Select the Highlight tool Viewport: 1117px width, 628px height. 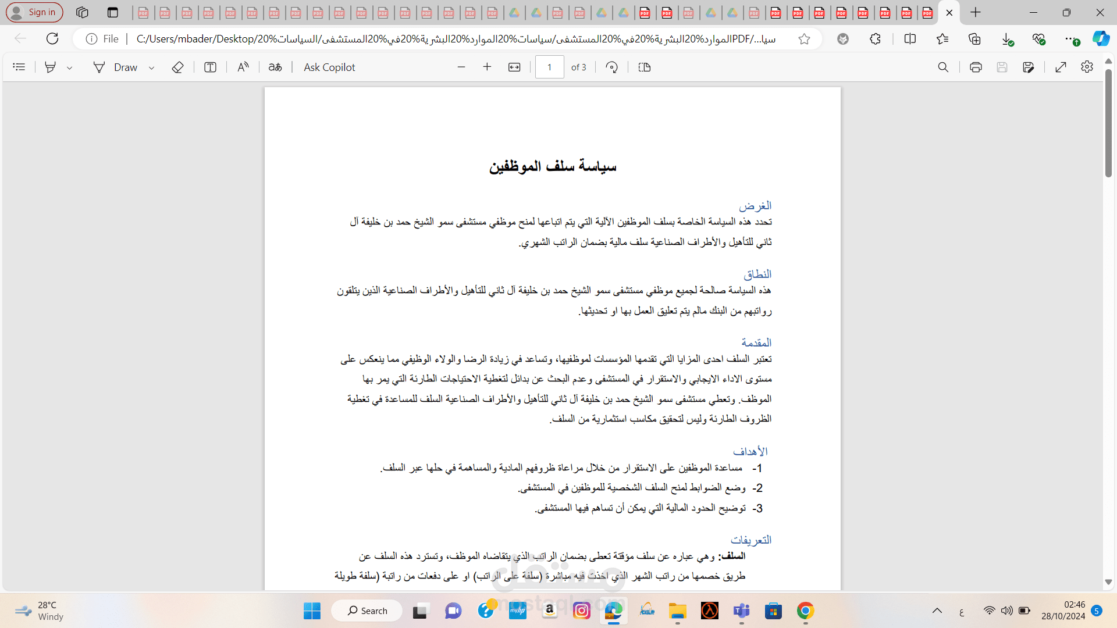tap(51, 67)
